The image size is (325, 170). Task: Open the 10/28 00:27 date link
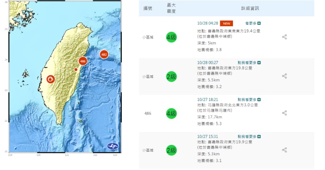pos(207,63)
